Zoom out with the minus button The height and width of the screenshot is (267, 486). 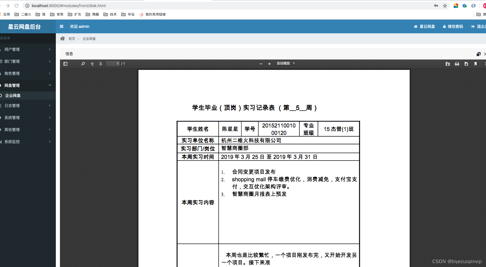click(x=261, y=64)
